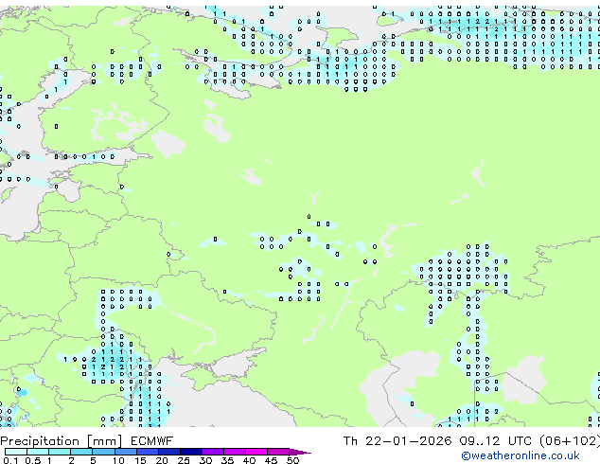Click the "ECMWF" model label
Viewport: 600px width, 464px height.
click(x=152, y=441)
